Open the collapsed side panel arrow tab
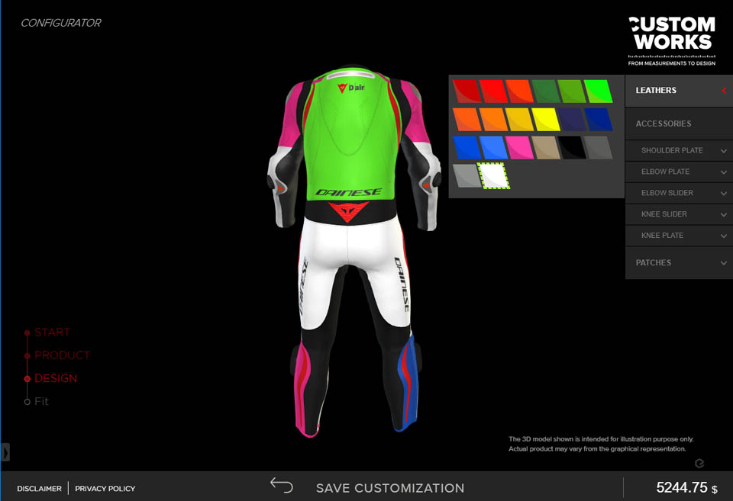The height and width of the screenshot is (501, 733). [x=5, y=452]
